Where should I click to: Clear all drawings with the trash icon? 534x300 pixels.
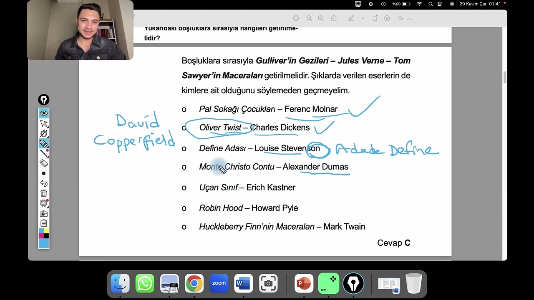44,193
